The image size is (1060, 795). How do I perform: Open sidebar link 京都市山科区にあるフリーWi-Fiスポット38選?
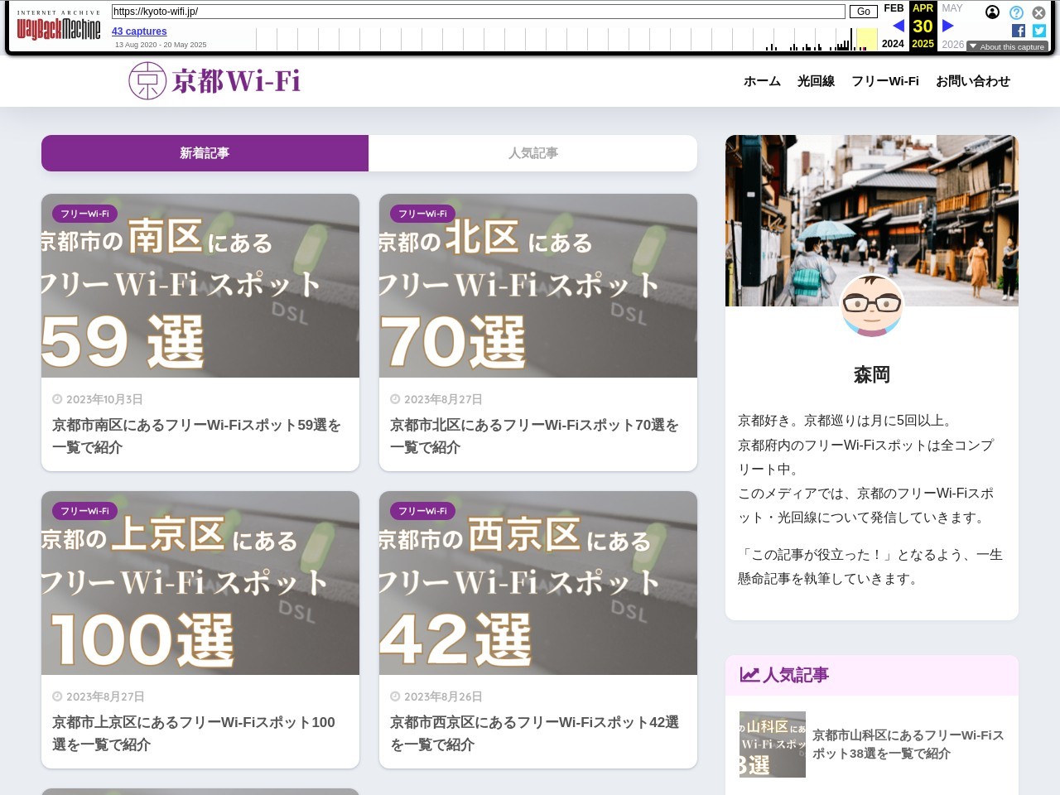coord(908,744)
